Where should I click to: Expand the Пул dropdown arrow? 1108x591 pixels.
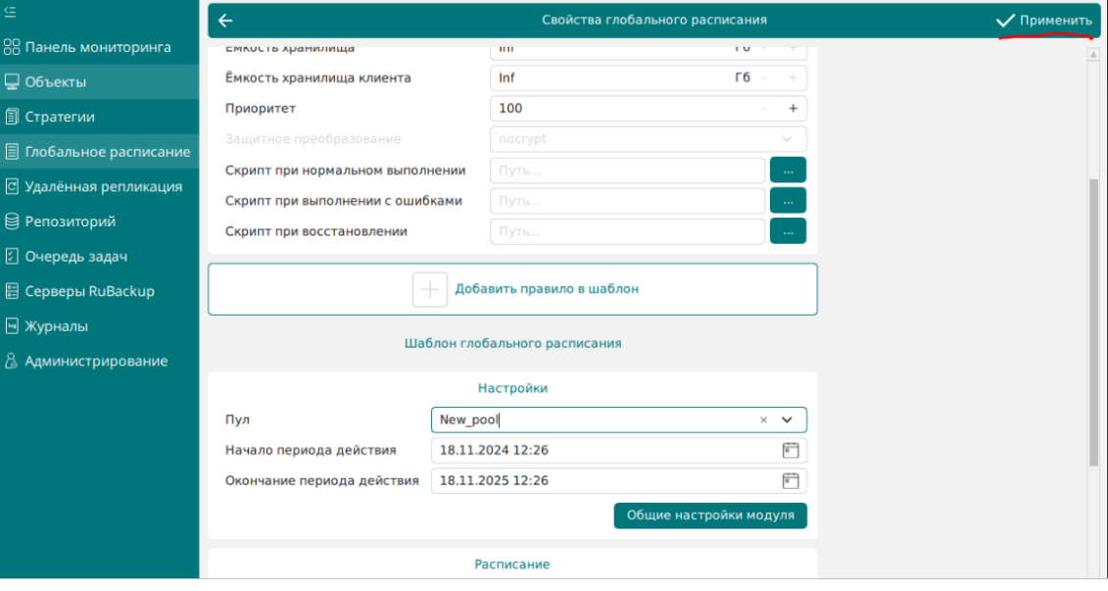point(787,419)
